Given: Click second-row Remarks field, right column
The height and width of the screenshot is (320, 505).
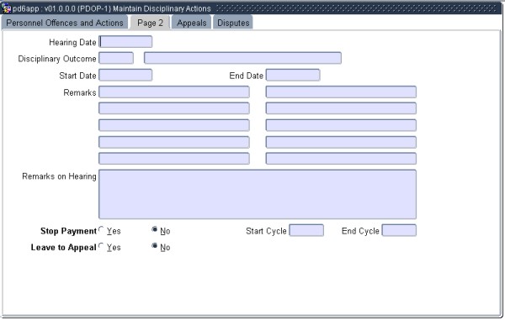Looking at the screenshot, I should [341, 108].
